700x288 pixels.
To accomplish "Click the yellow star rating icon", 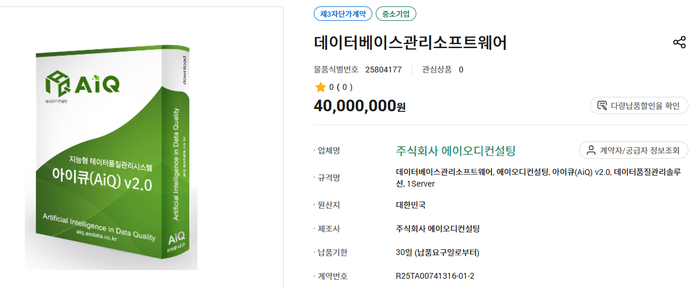I will [x=320, y=88].
